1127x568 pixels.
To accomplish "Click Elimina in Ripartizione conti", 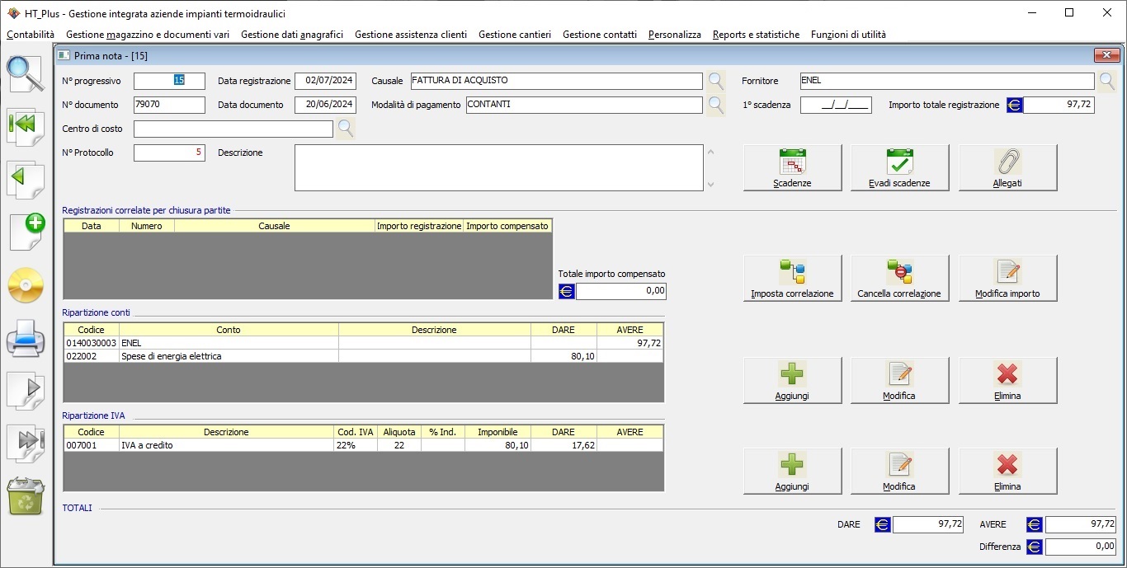I will [1007, 381].
